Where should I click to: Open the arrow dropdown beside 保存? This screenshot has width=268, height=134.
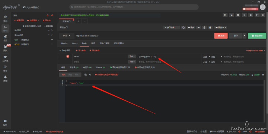245,36
